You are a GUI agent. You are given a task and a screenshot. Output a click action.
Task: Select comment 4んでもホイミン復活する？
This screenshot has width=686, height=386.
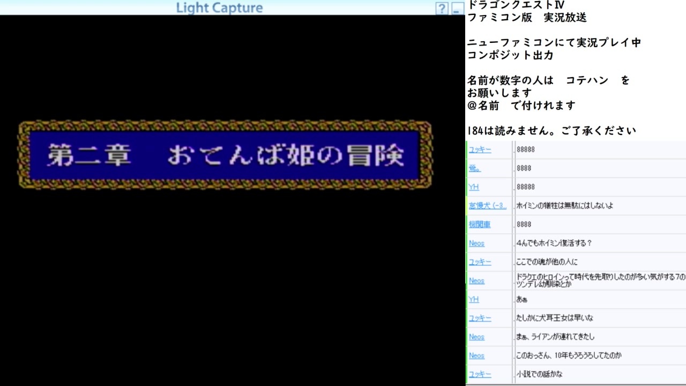click(x=554, y=243)
